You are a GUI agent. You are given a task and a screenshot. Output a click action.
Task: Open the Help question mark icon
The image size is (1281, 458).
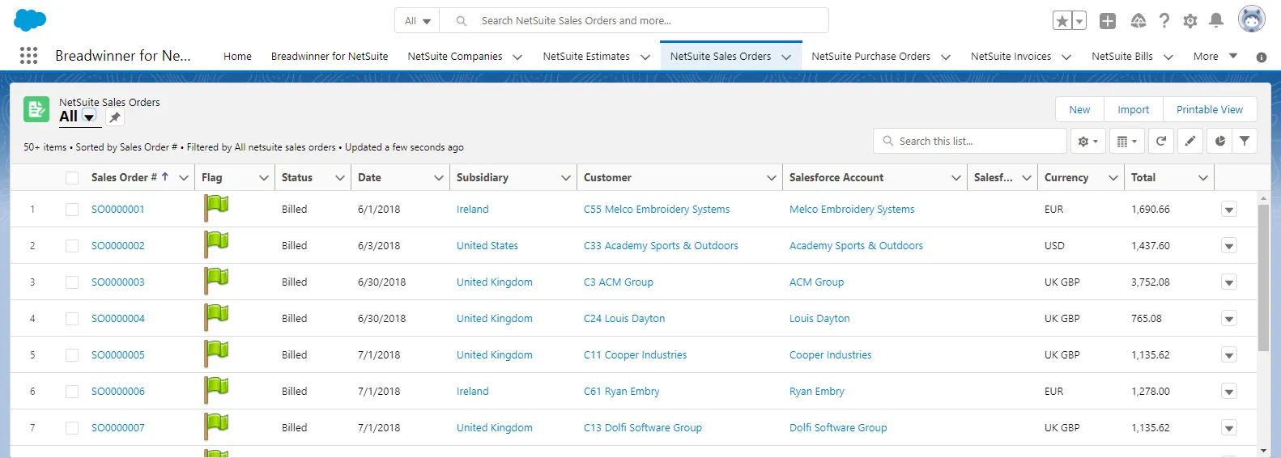(1164, 21)
